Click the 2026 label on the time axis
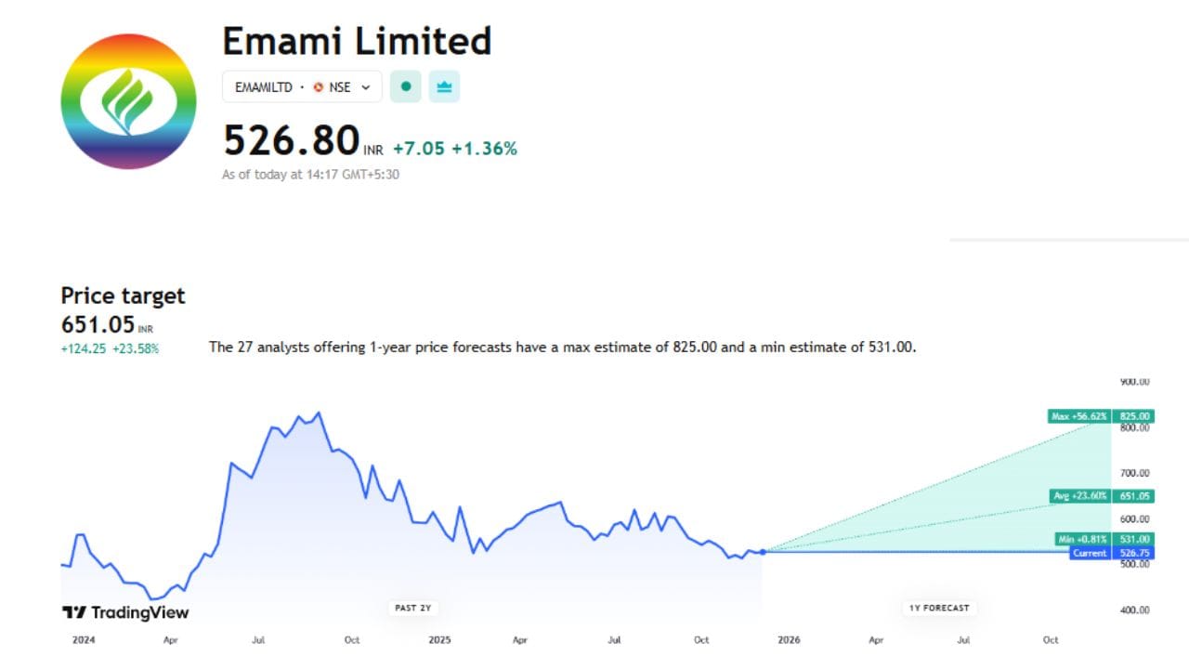The width and height of the screenshot is (1189, 669). (x=789, y=640)
